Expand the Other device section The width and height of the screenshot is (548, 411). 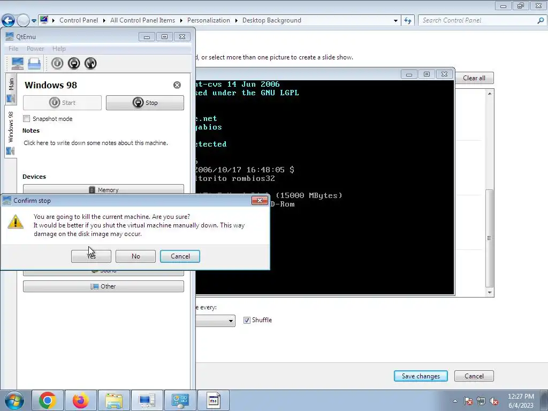pyautogui.click(x=103, y=286)
